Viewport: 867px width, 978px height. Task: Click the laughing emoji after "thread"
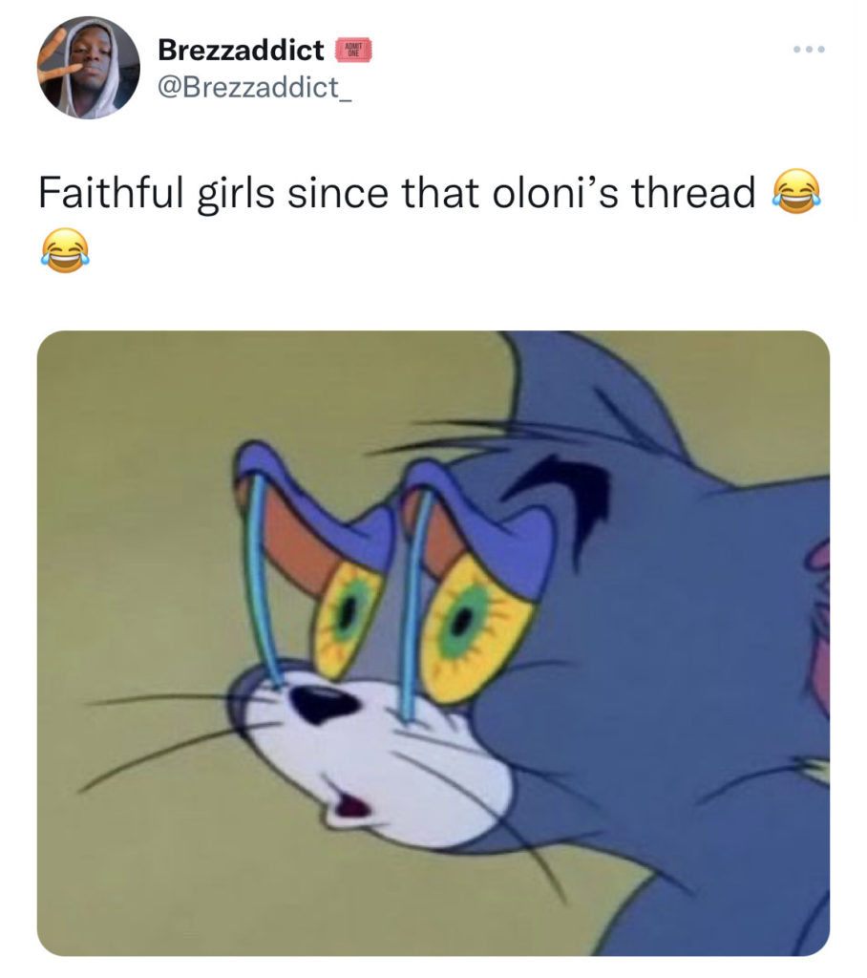[x=794, y=192]
